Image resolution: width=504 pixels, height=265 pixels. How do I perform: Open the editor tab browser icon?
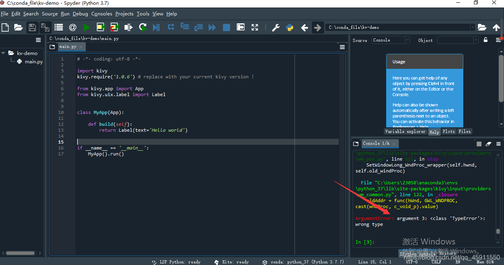pos(52,47)
